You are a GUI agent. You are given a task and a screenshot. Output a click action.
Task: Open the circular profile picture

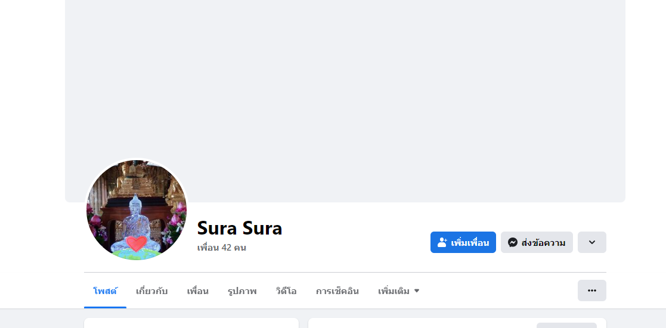click(x=137, y=210)
